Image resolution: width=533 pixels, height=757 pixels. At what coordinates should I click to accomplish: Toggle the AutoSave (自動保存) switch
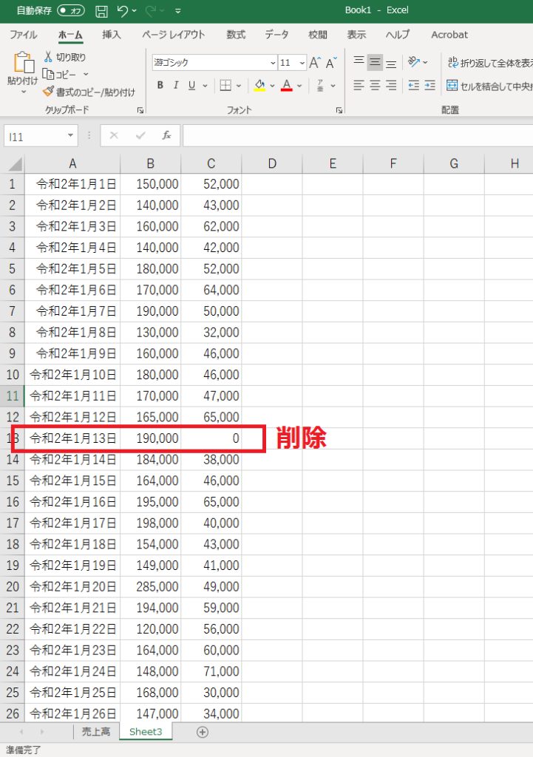pyautogui.click(x=71, y=11)
